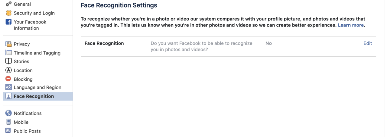The width and height of the screenshot is (387, 137).
Task: Click the Notifications globe icon
Action: (x=8, y=113)
